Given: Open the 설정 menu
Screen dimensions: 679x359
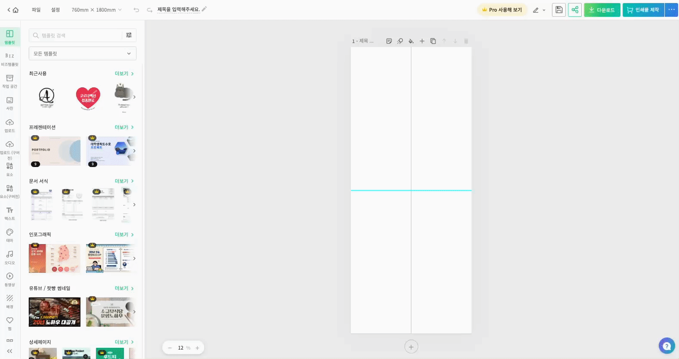Looking at the screenshot, I should pos(56,10).
